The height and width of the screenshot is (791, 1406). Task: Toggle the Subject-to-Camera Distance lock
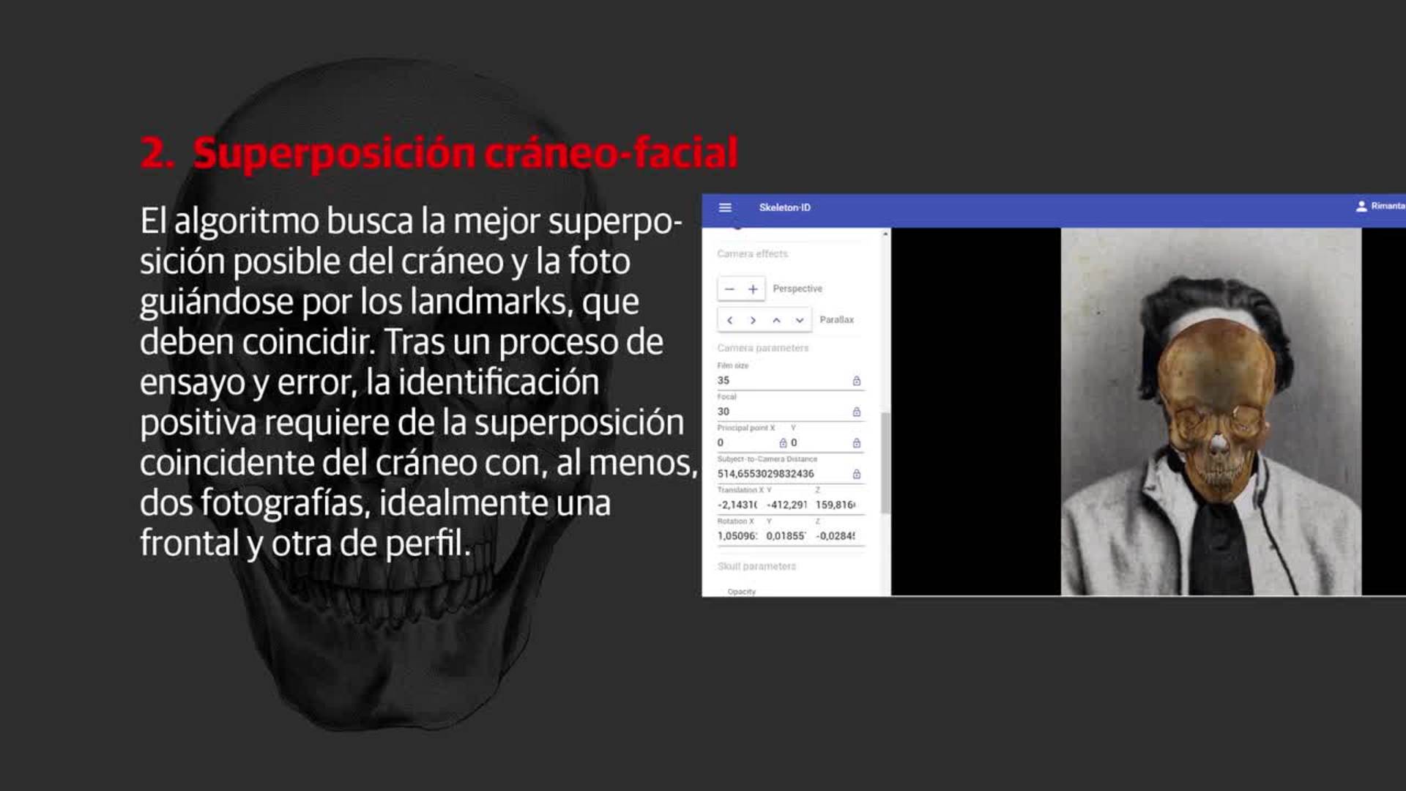[x=856, y=475]
